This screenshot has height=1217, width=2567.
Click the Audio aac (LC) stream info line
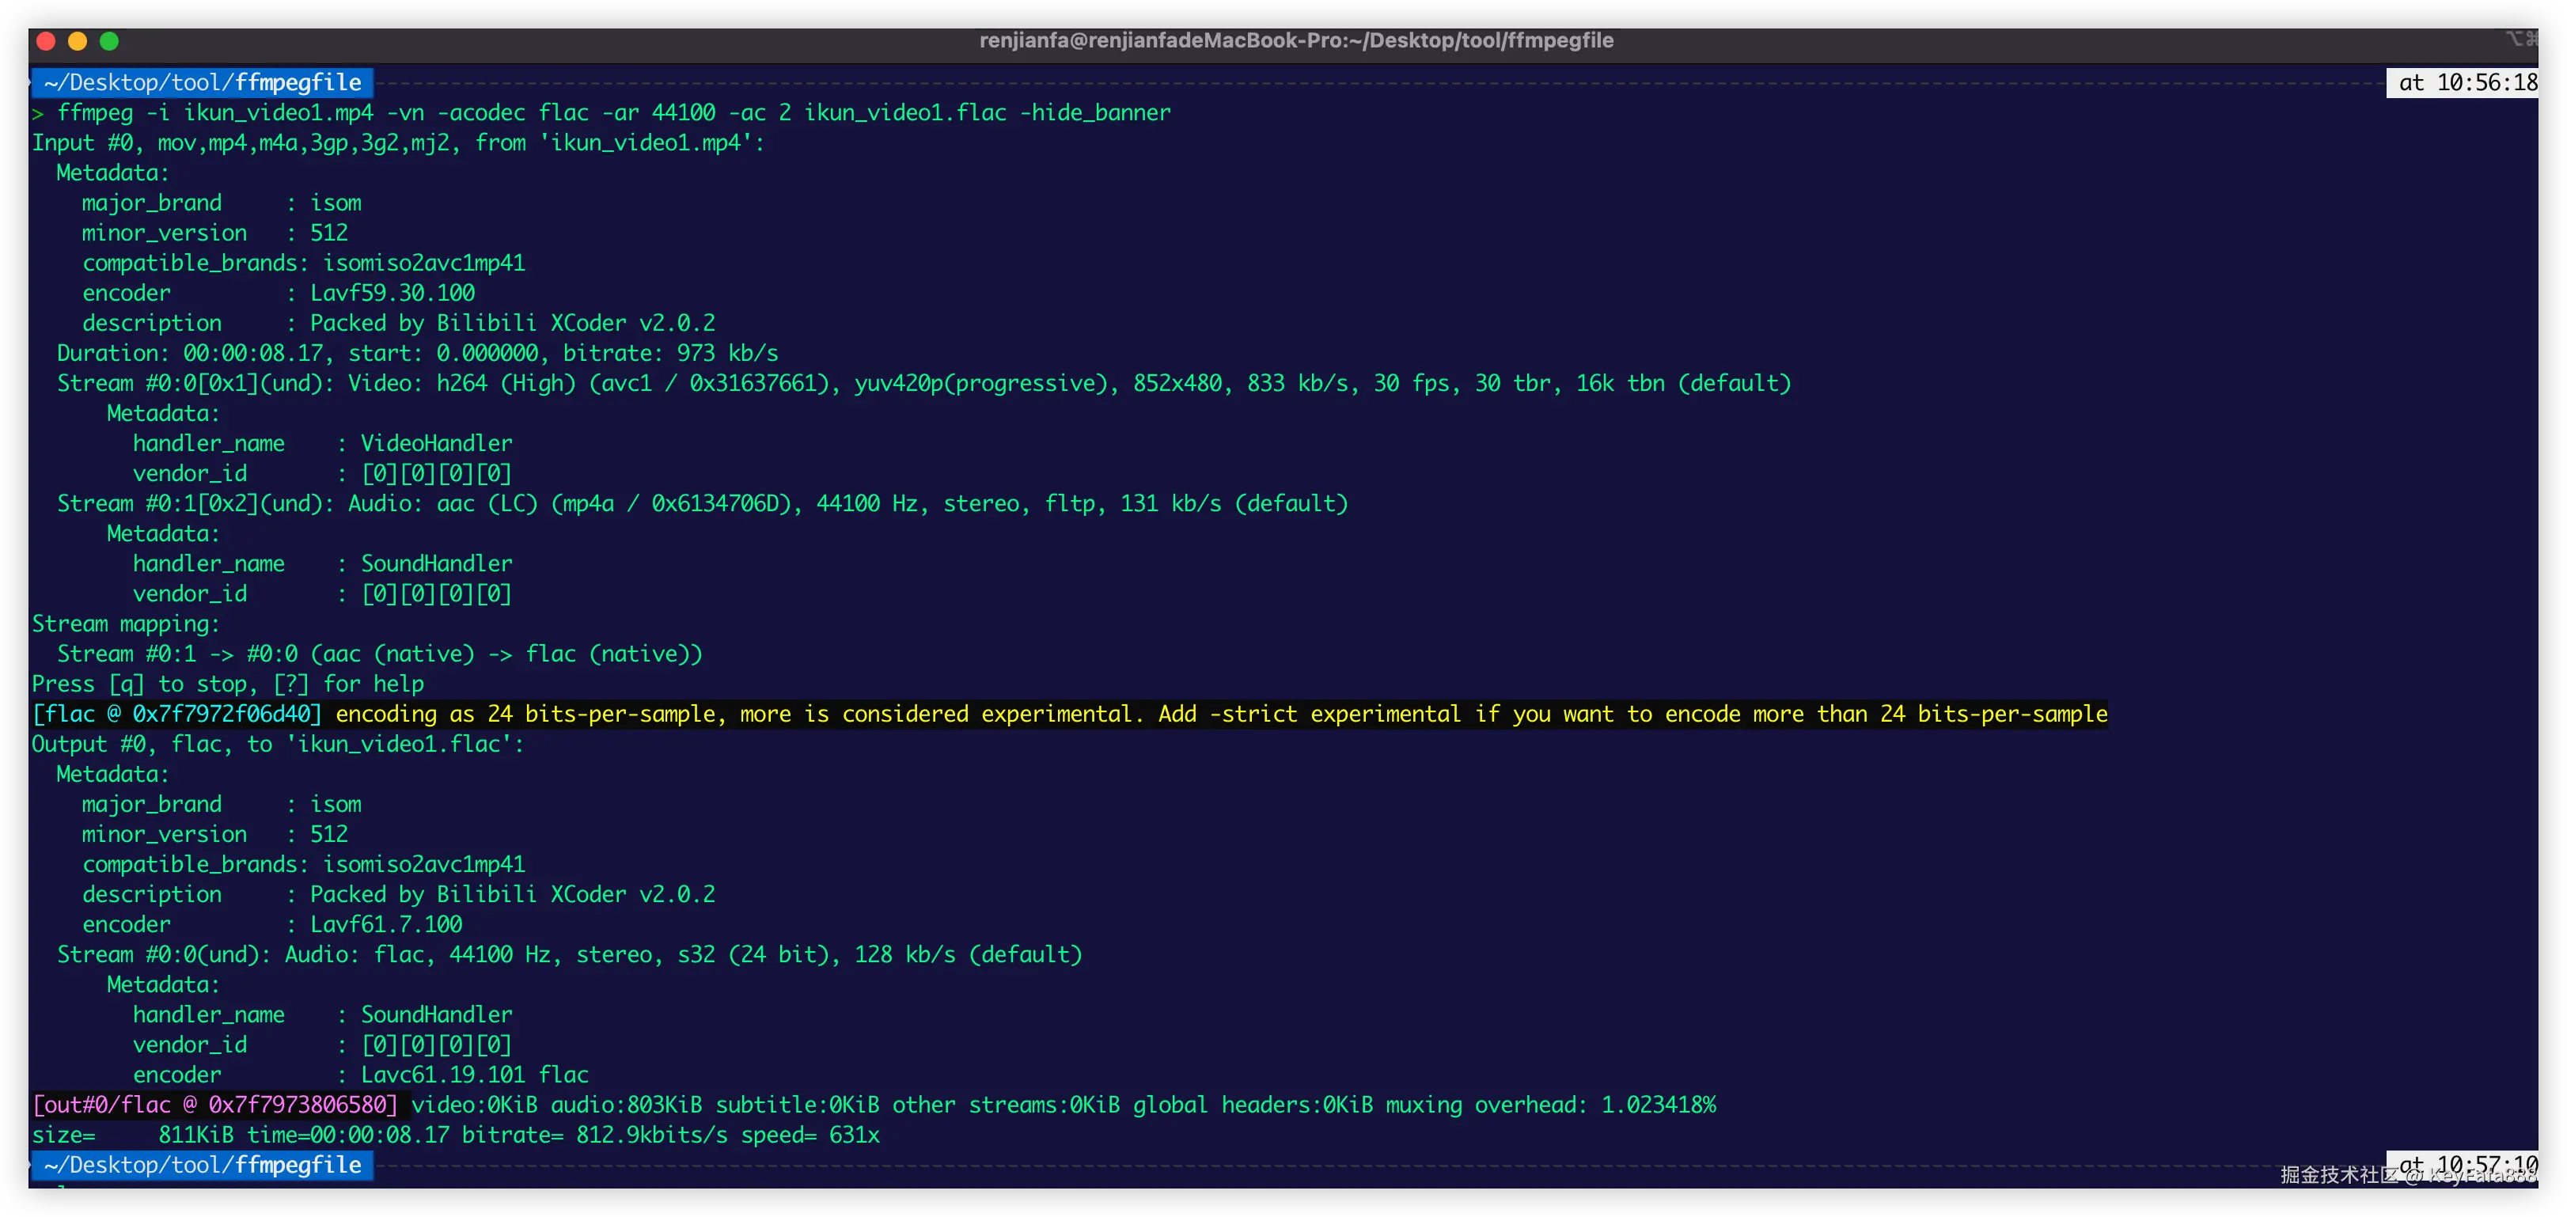pos(702,503)
